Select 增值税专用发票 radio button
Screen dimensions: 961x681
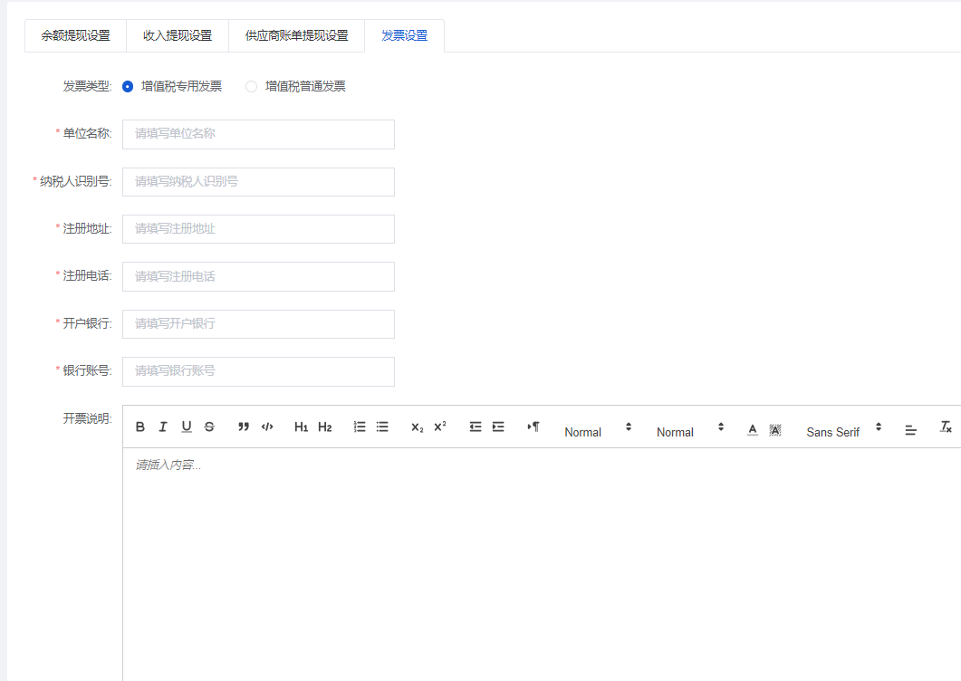pos(128,87)
